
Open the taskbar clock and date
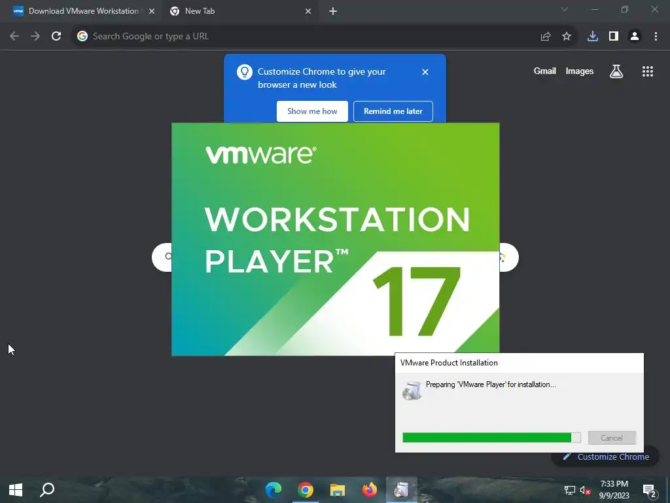click(x=614, y=490)
